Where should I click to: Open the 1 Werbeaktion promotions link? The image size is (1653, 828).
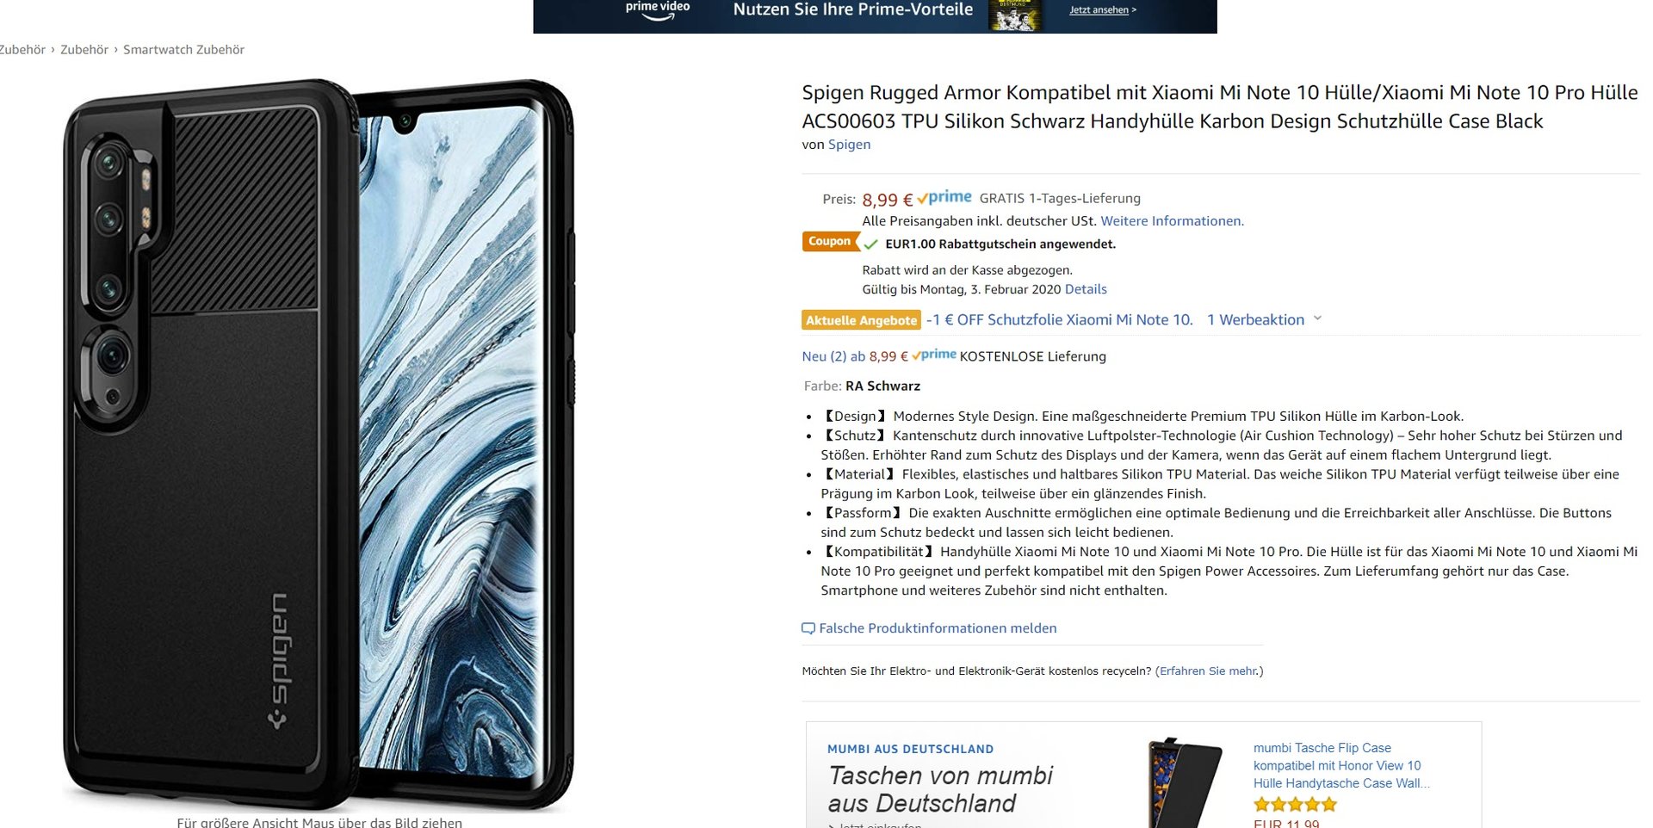[1255, 319]
